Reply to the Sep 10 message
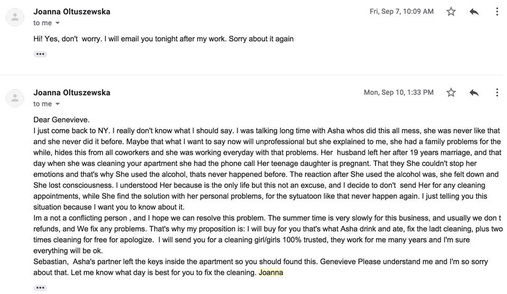 coord(474,93)
